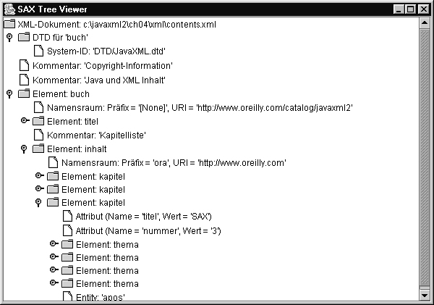The image size is (434, 305).
Task: Click document icon for Kommentar 'Copyright-Information'
Action: click(x=24, y=65)
